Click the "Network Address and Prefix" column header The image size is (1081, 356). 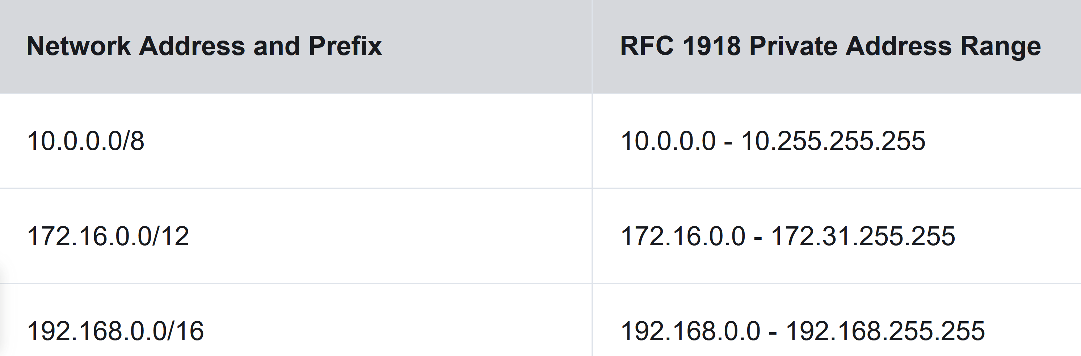pos(204,46)
